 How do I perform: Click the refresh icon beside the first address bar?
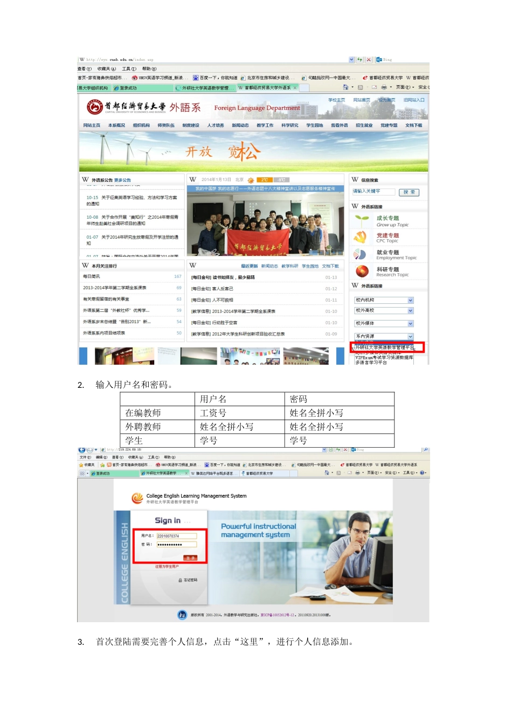[x=360, y=59]
